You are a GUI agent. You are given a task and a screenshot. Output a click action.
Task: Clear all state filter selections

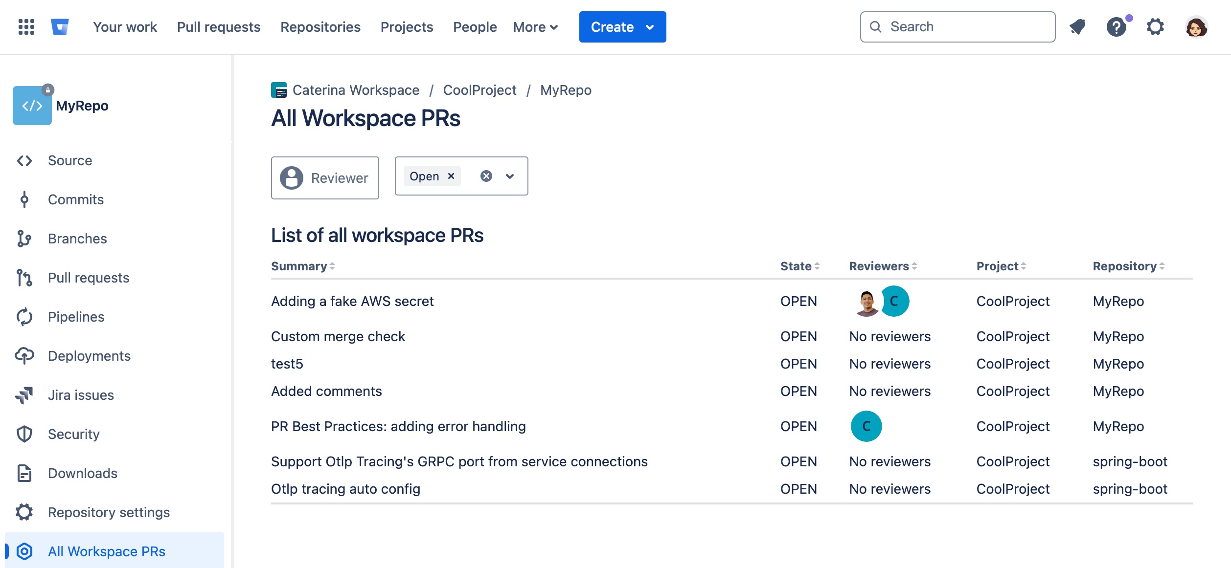click(486, 176)
